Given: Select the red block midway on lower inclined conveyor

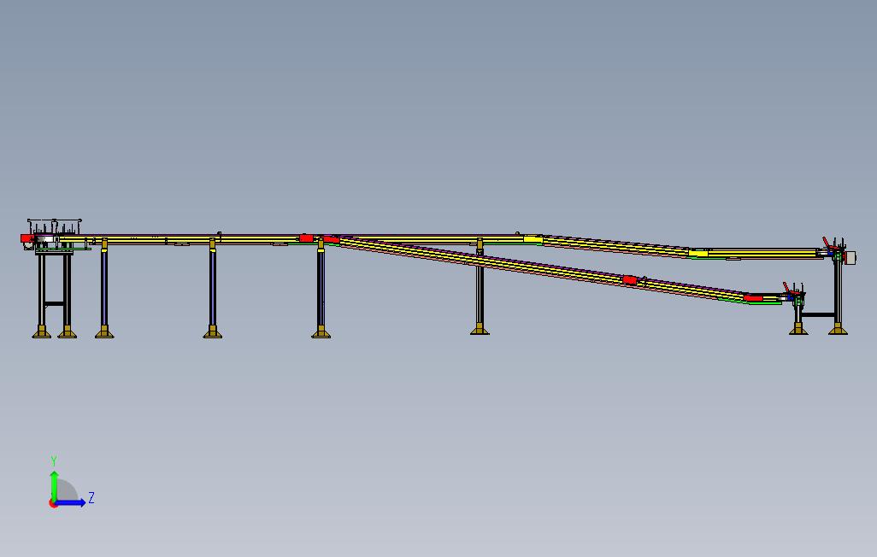Looking at the screenshot, I should (629, 280).
